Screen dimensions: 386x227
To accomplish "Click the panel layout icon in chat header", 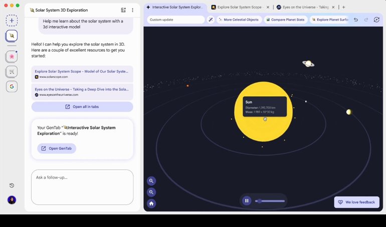I will pyautogui.click(x=123, y=10).
